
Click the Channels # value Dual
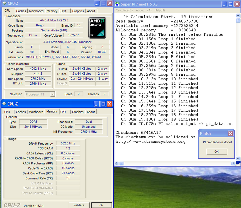coord(89,122)
